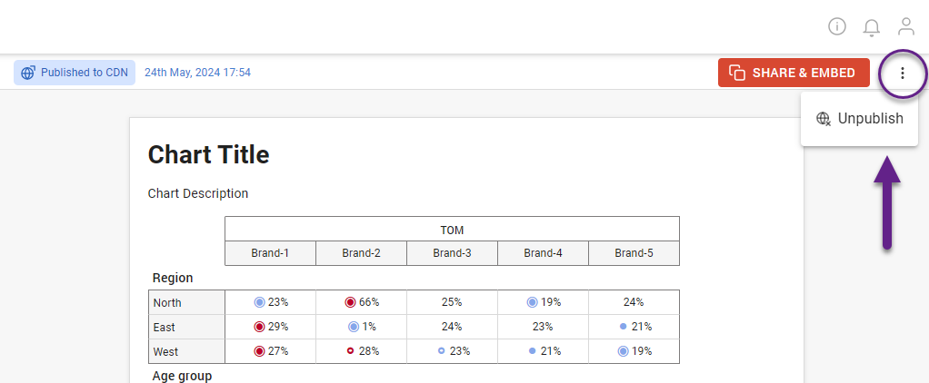Click the SHARE & EMBED button
Screen dimensions: 929x383
tap(793, 73)
